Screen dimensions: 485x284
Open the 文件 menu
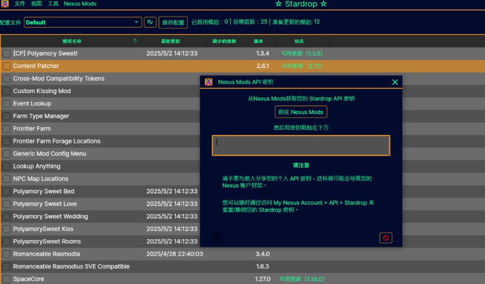point(20,4)
